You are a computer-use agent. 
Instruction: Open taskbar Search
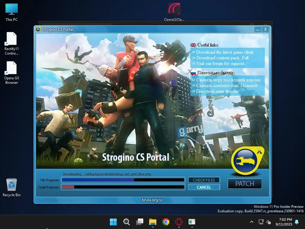[126, 222]
